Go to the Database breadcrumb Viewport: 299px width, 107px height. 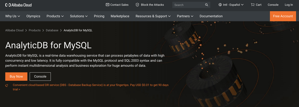coord(52,30)
